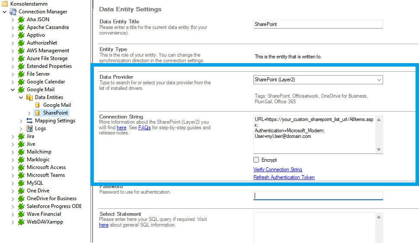This screenshot has height=243, width=419.
Task: Click the Data Entity Title input field
Action: [x=318, y=24]
